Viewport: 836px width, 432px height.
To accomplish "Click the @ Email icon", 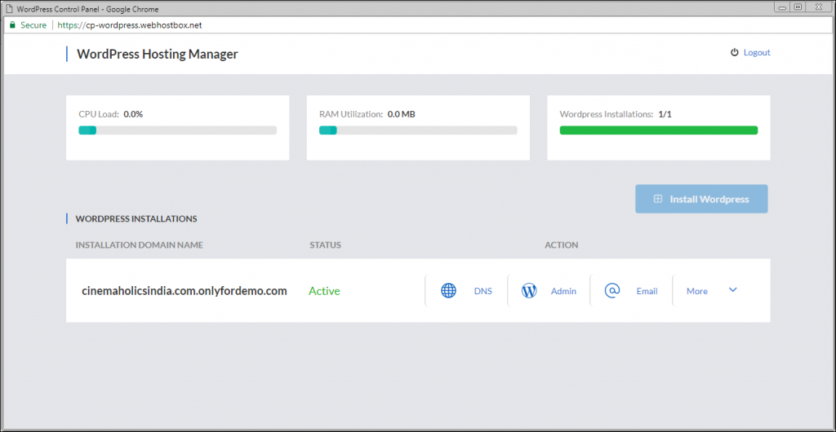I will point(612,290).
